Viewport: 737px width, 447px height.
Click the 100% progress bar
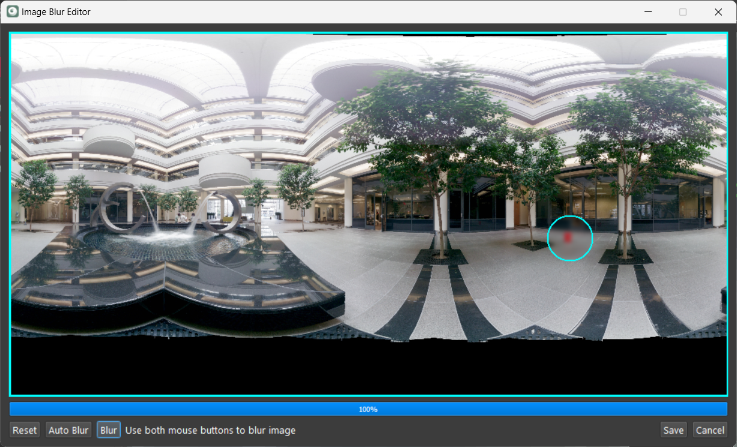pyautogui.click(x=368, y=409)
